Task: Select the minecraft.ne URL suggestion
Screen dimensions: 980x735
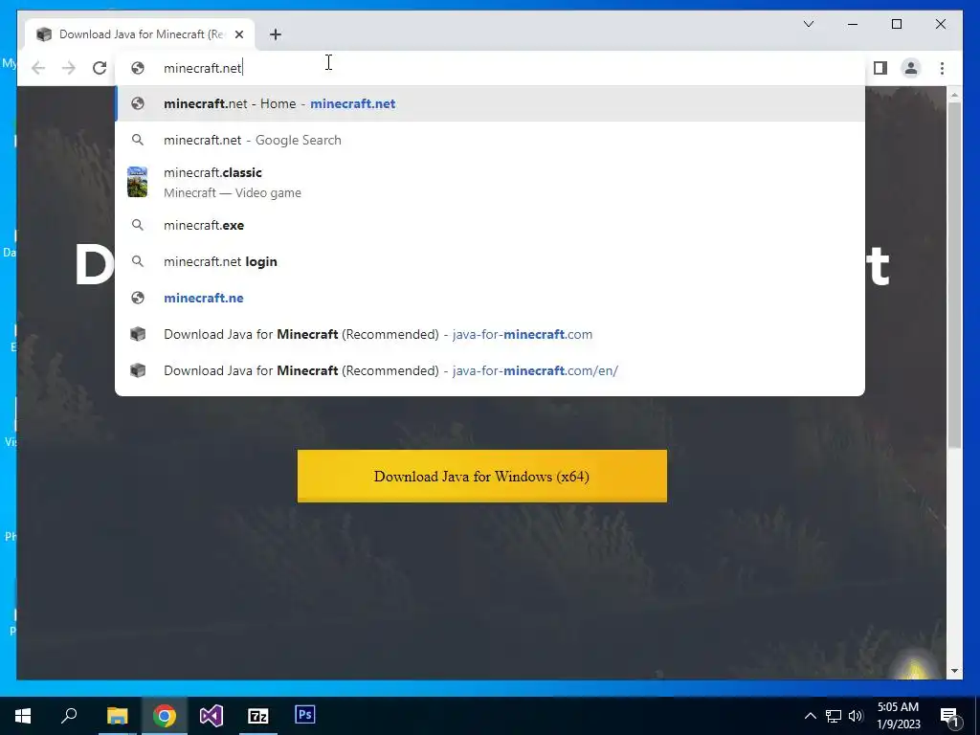Action: pyautogui.click(x=490, y=298)
